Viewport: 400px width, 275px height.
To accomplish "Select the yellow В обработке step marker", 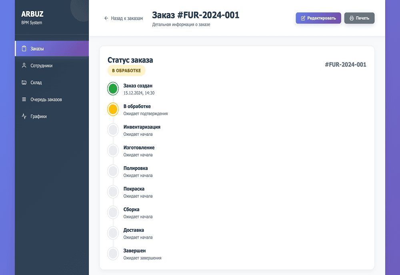I will click(113, 109).
